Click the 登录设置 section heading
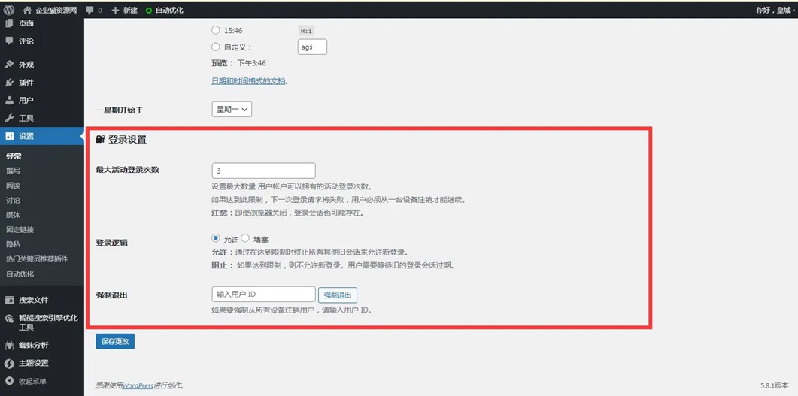 pos(127,140)
